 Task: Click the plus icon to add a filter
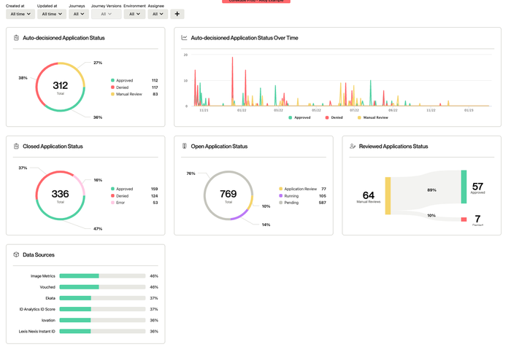pyautogui.click(x=177, y=14)
